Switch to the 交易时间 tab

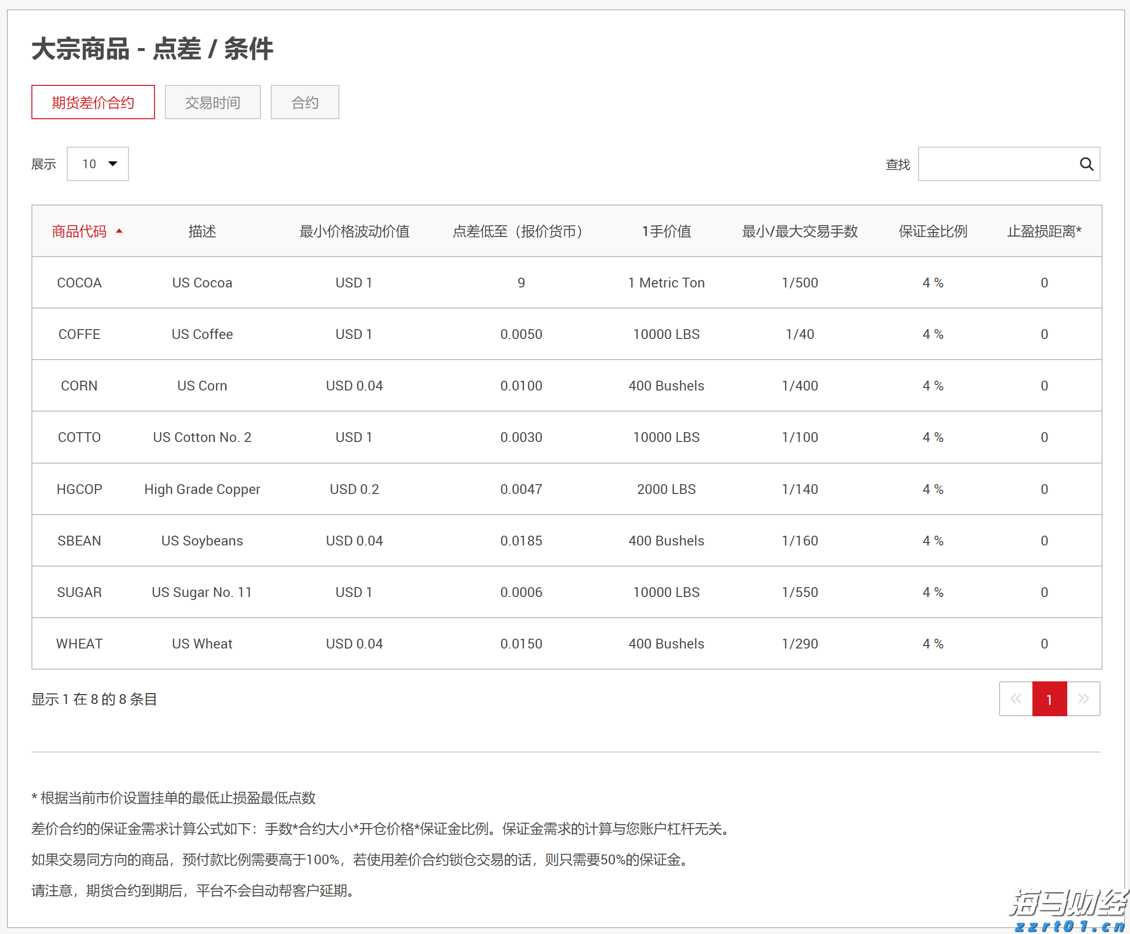point(212,102)
